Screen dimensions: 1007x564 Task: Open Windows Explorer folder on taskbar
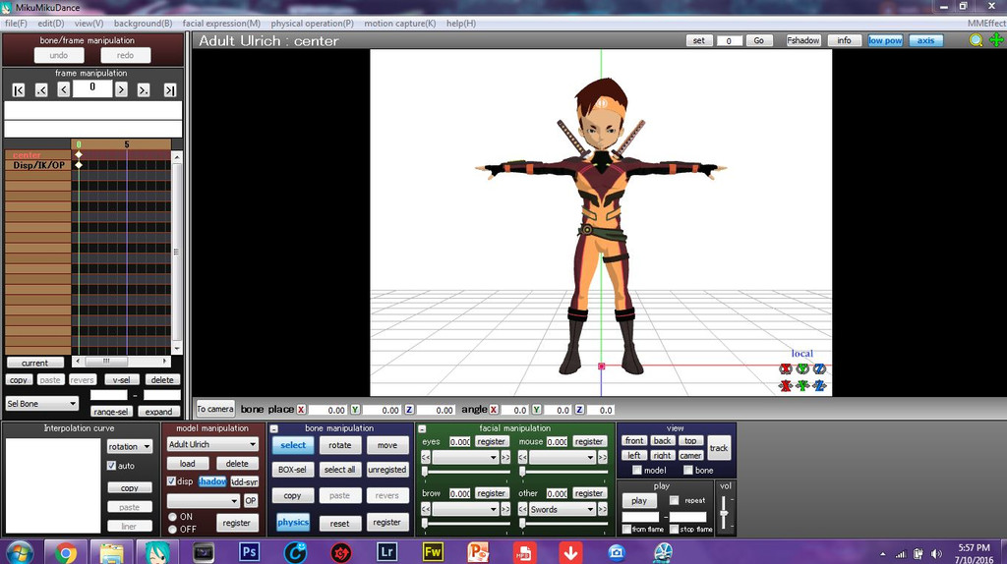pos(111,552)
